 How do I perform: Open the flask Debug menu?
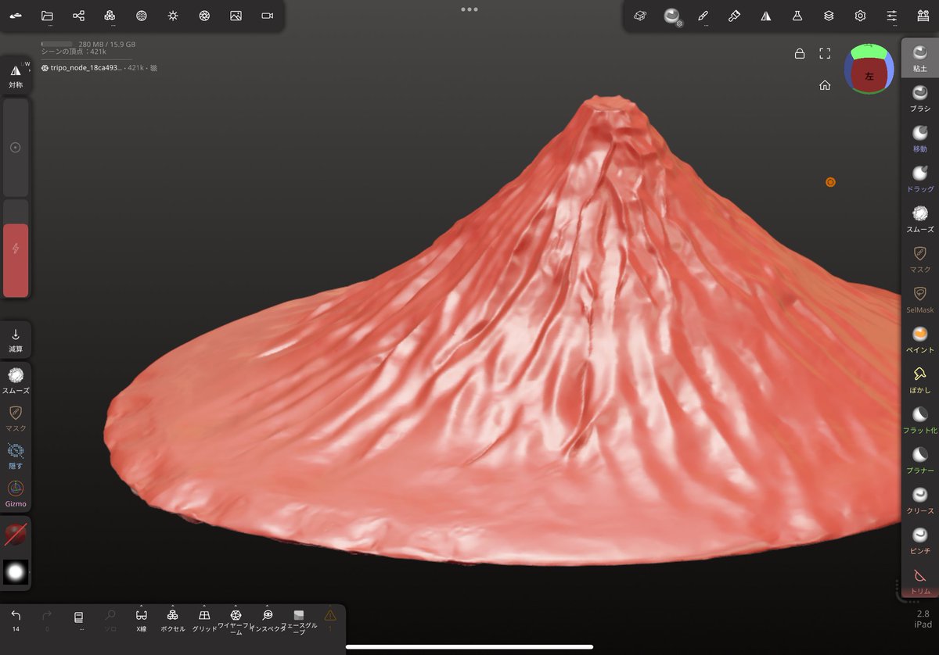pos(797,16)
